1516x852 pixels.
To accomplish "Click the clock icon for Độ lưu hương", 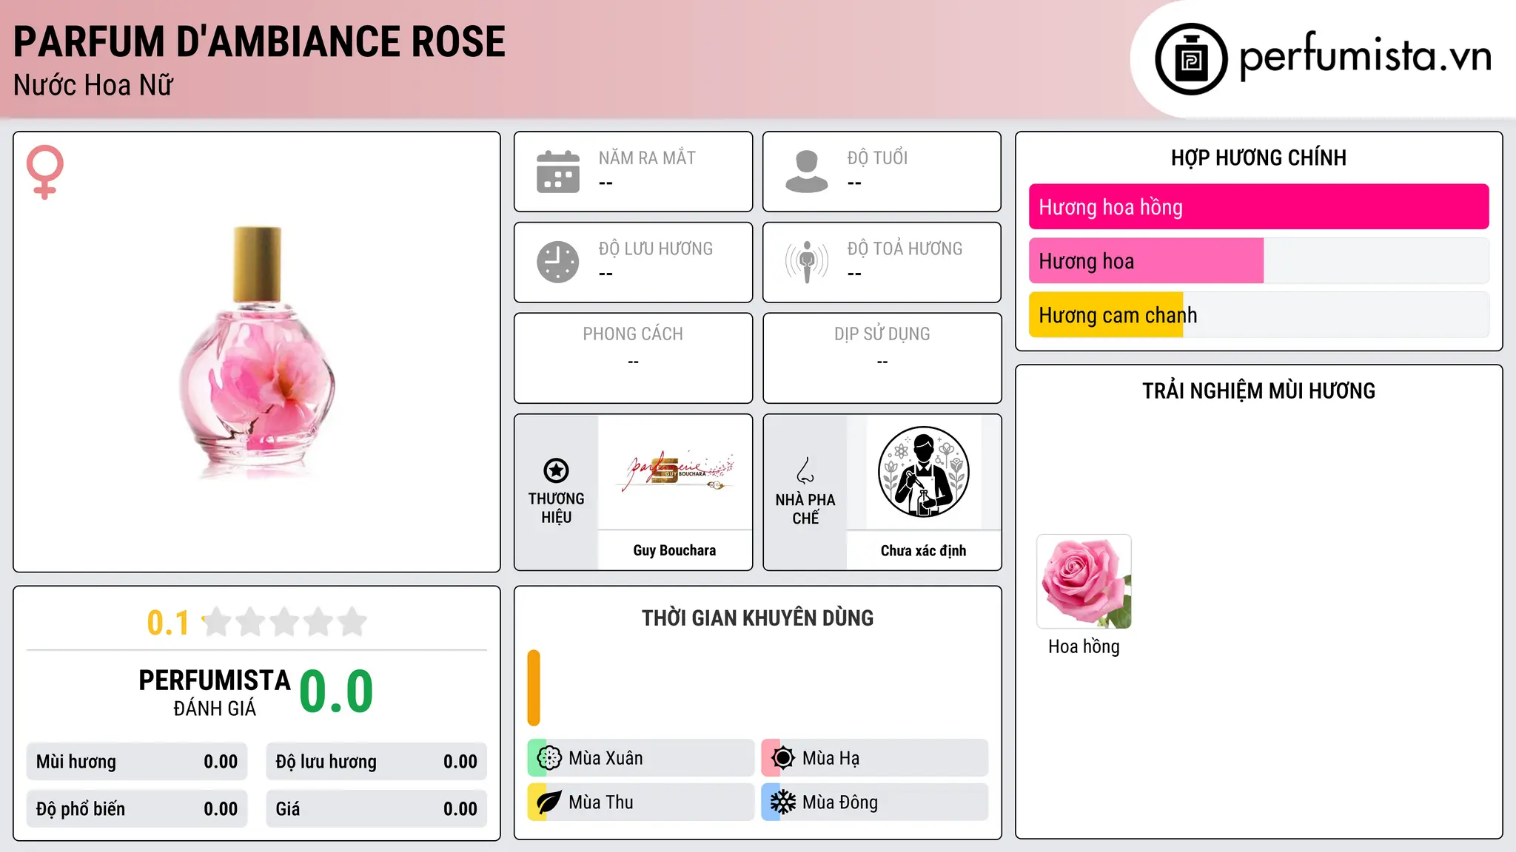I will tap(558, 262).
